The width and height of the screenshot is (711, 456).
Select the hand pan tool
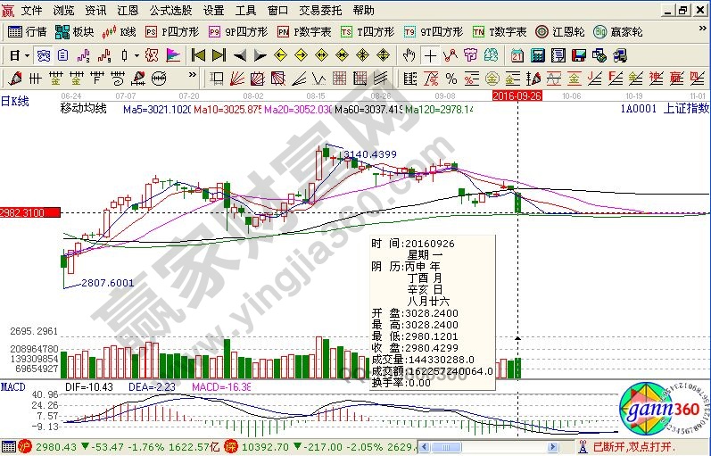(x=409, y=54)
